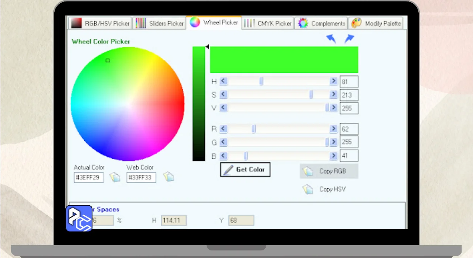
Task: Increase G with its right arrow
Action: pyautogui.click(x=334, y=142)
